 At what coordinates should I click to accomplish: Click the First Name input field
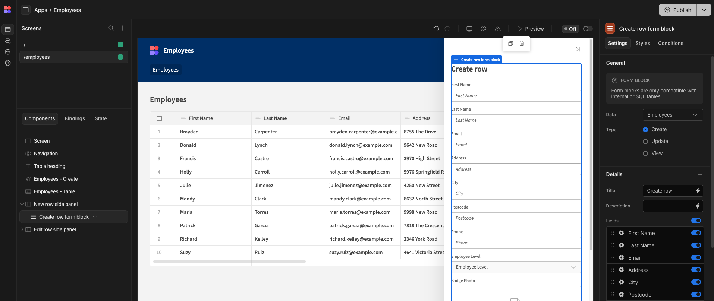pyautogui.click(x=516, y=96)
